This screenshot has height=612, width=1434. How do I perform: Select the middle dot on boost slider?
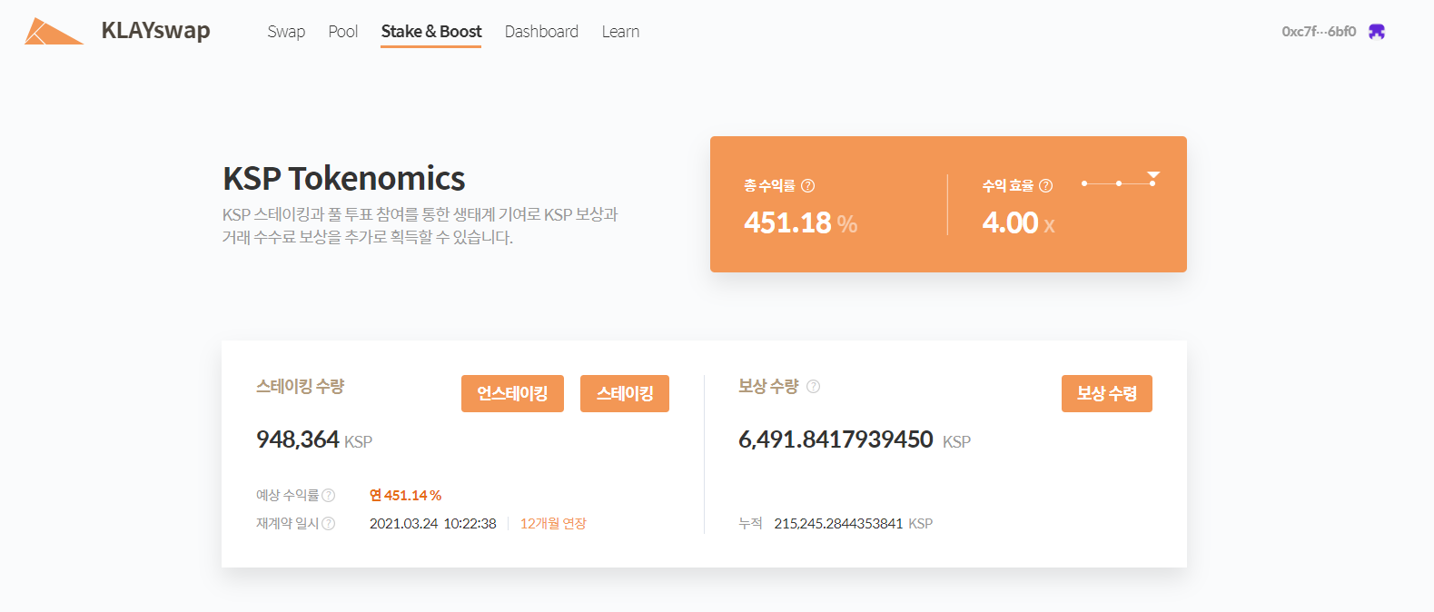coord(1119,183)
